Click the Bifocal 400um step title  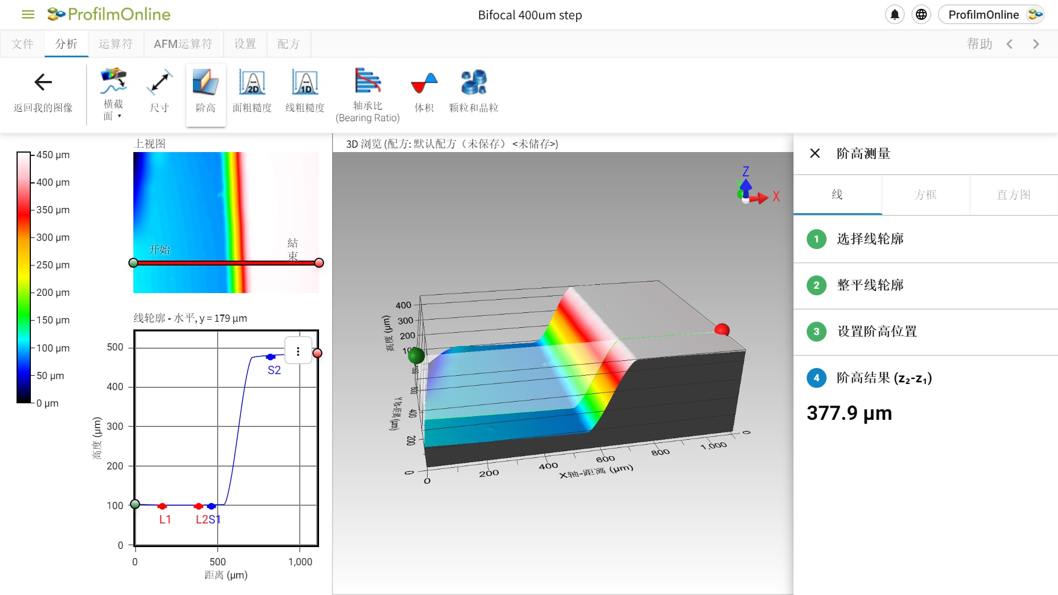530,15
